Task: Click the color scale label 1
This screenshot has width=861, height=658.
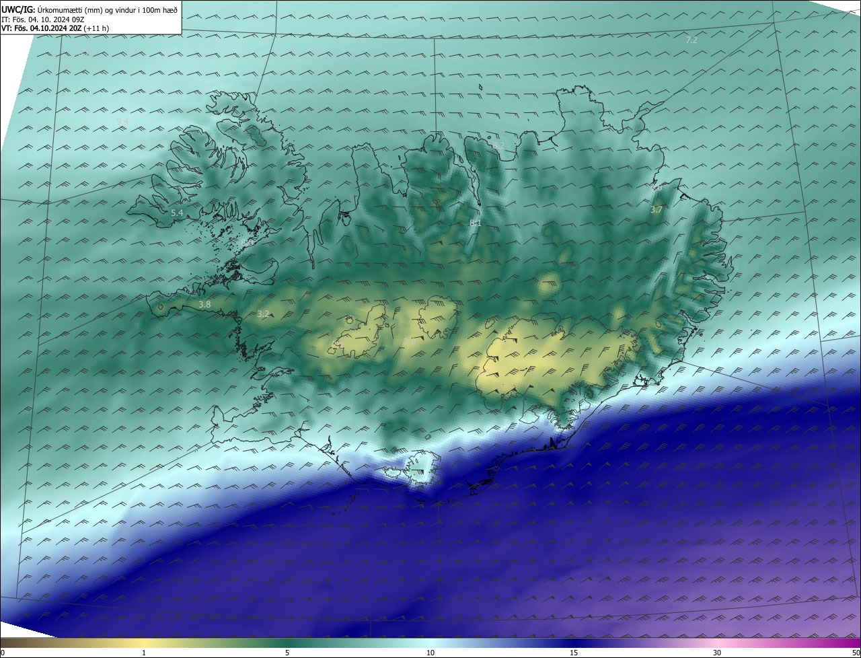Action: 144,653
